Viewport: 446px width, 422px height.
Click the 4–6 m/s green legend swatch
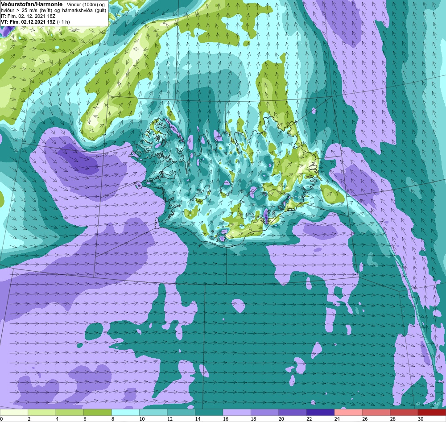(70, 412)
